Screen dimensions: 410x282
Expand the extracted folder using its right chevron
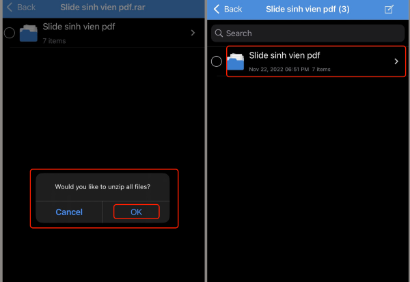[x=396, y=61]
